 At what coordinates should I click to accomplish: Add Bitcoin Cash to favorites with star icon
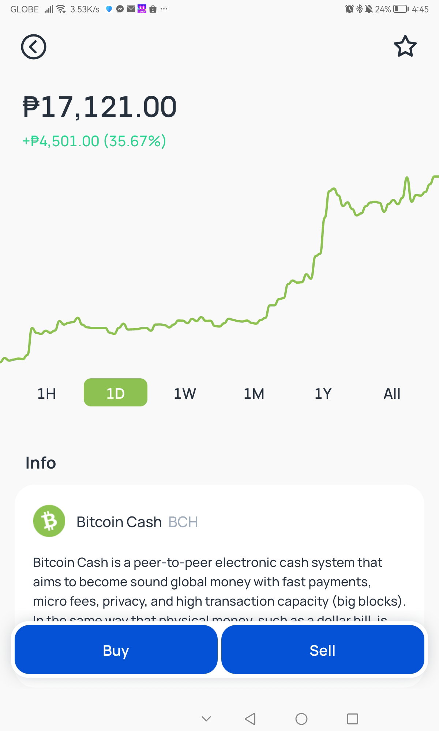click(x=405, y=46)
